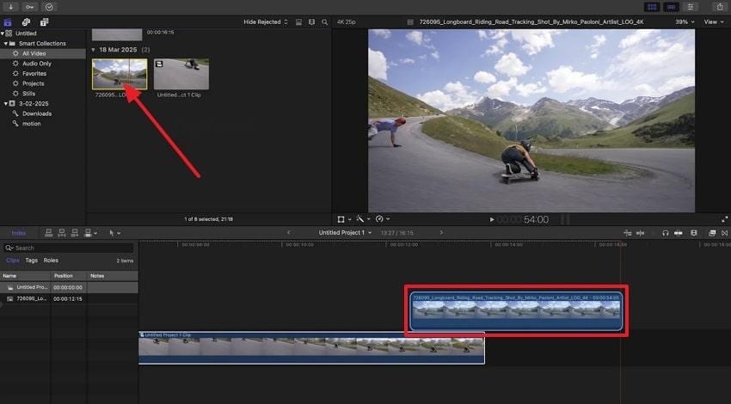Enter full-screen viewer mode
The width and height of the screenshot is (731, 404).
tap(724, 219)
